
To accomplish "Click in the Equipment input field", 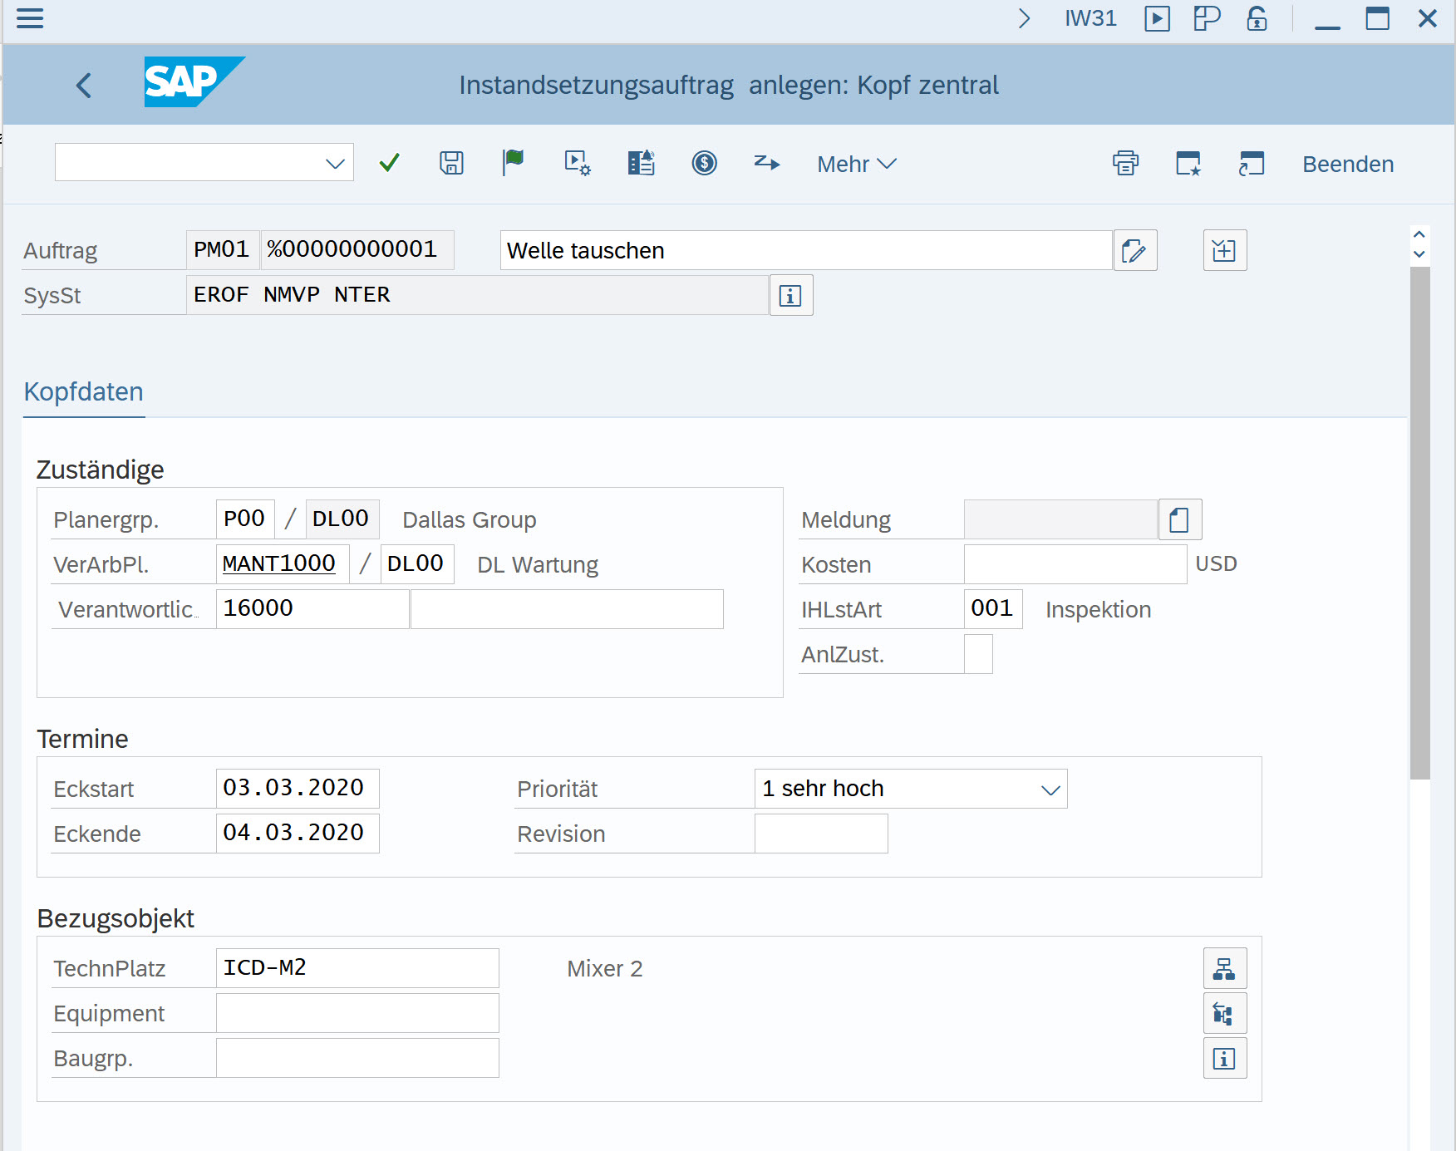I will 357,1014.
